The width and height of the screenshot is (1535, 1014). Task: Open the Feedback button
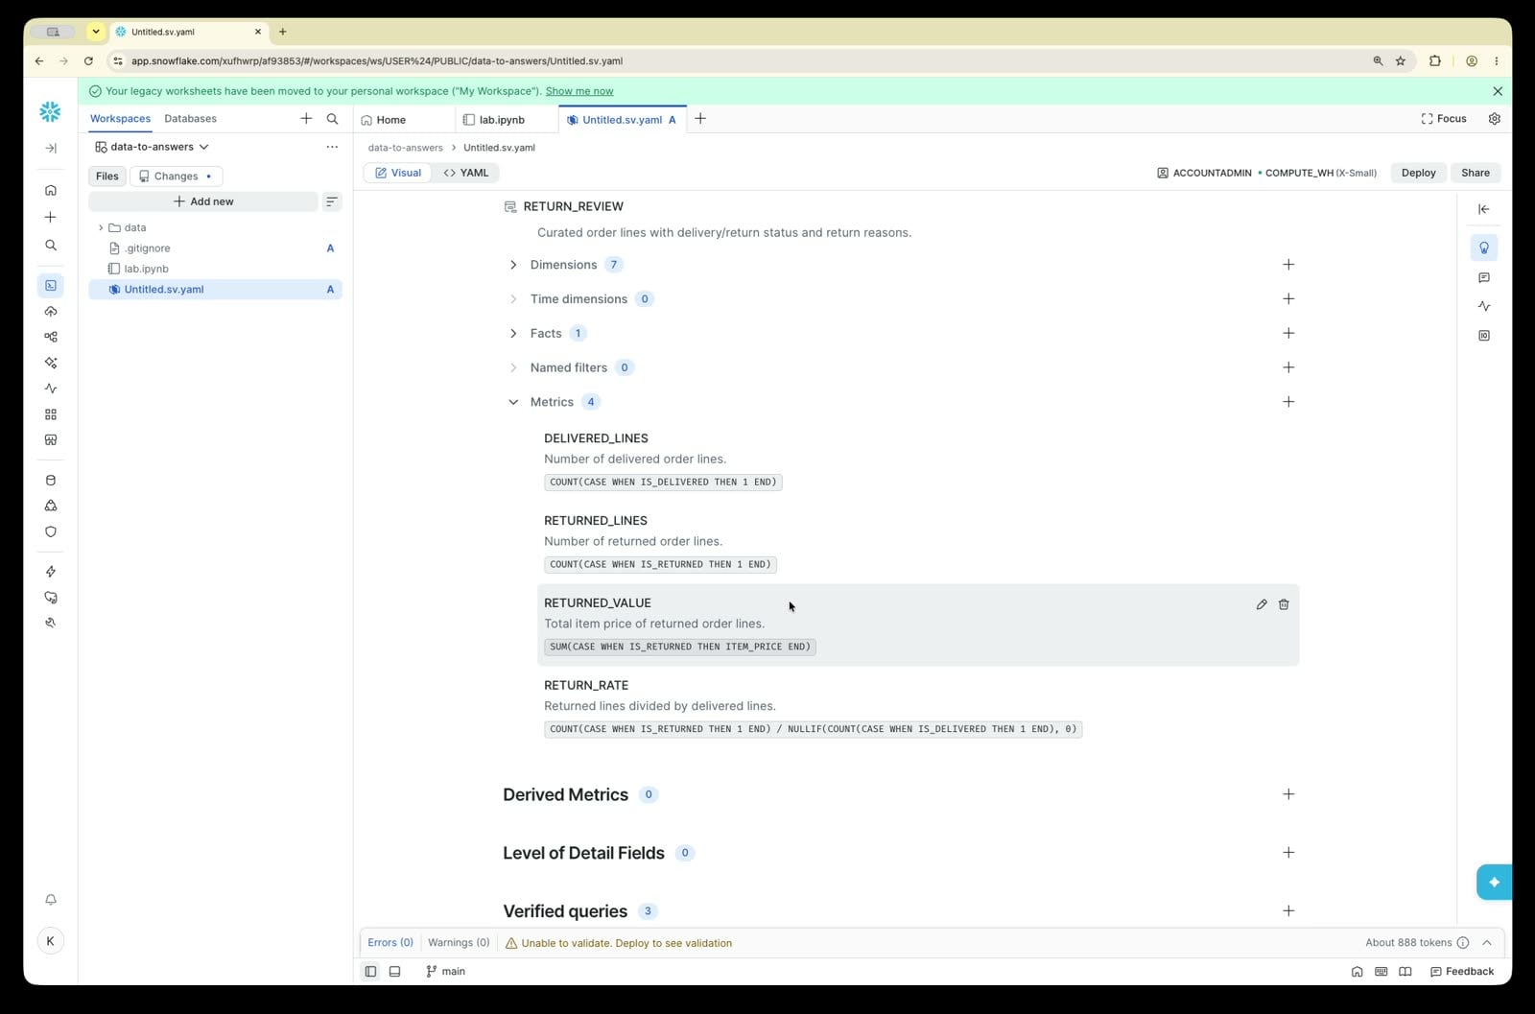tap(1462, 972)
